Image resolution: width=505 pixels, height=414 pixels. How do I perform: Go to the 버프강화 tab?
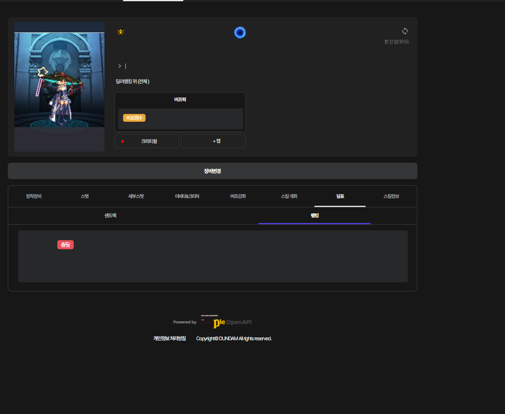point(238,196)
